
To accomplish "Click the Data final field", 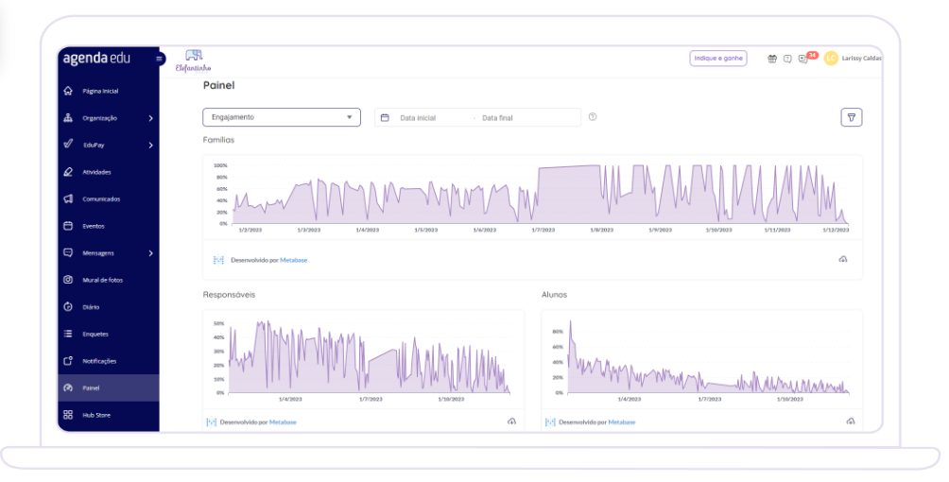I will coord(497,118).
